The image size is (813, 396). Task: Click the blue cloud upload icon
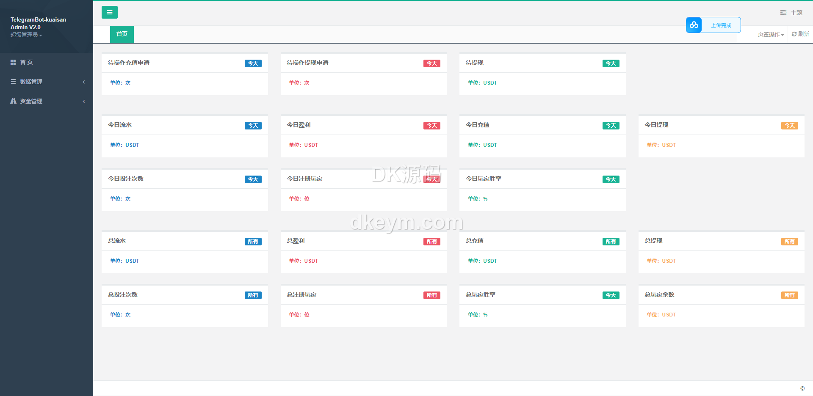[694, 25]
